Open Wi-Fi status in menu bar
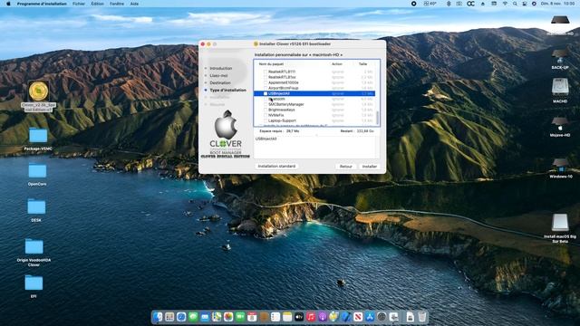Image resolution: width=580 pixels, height=326 pixels. pos(505,4)
